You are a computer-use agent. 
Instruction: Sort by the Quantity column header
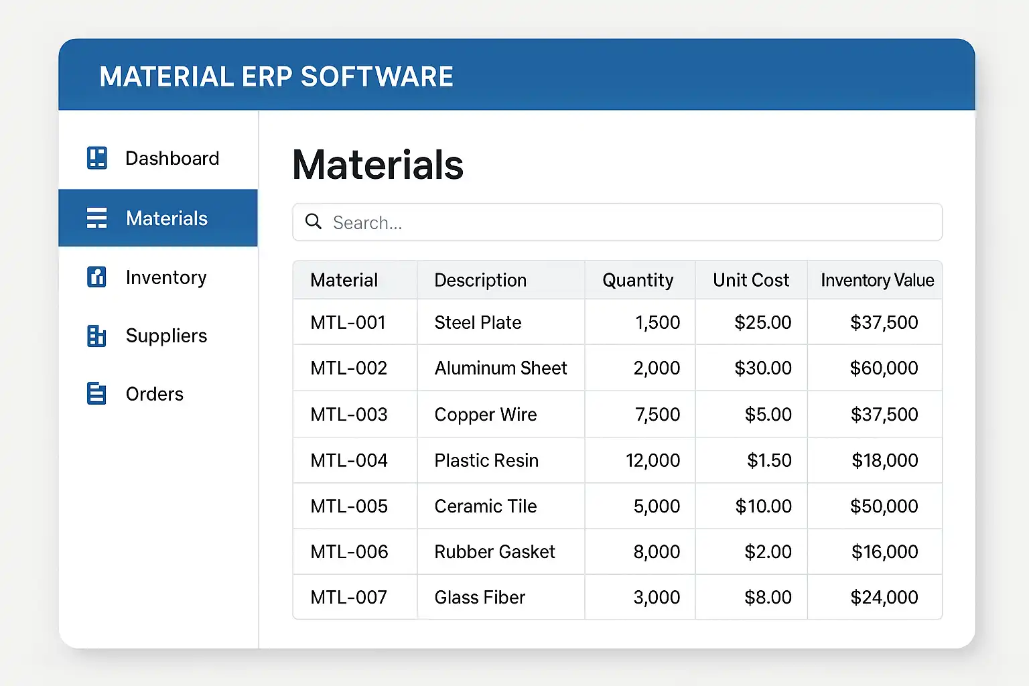click(638, 280)
